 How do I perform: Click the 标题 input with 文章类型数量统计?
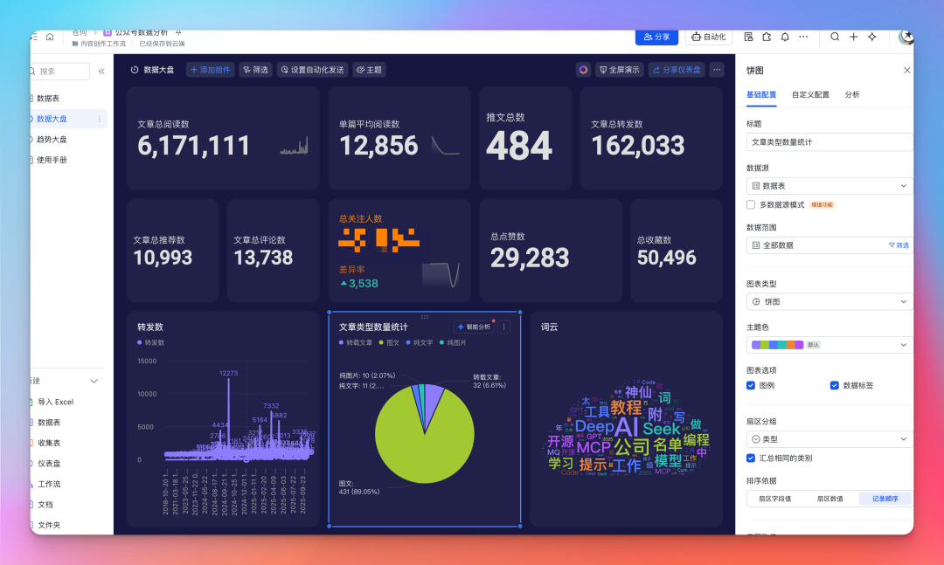tap(829, 142)
